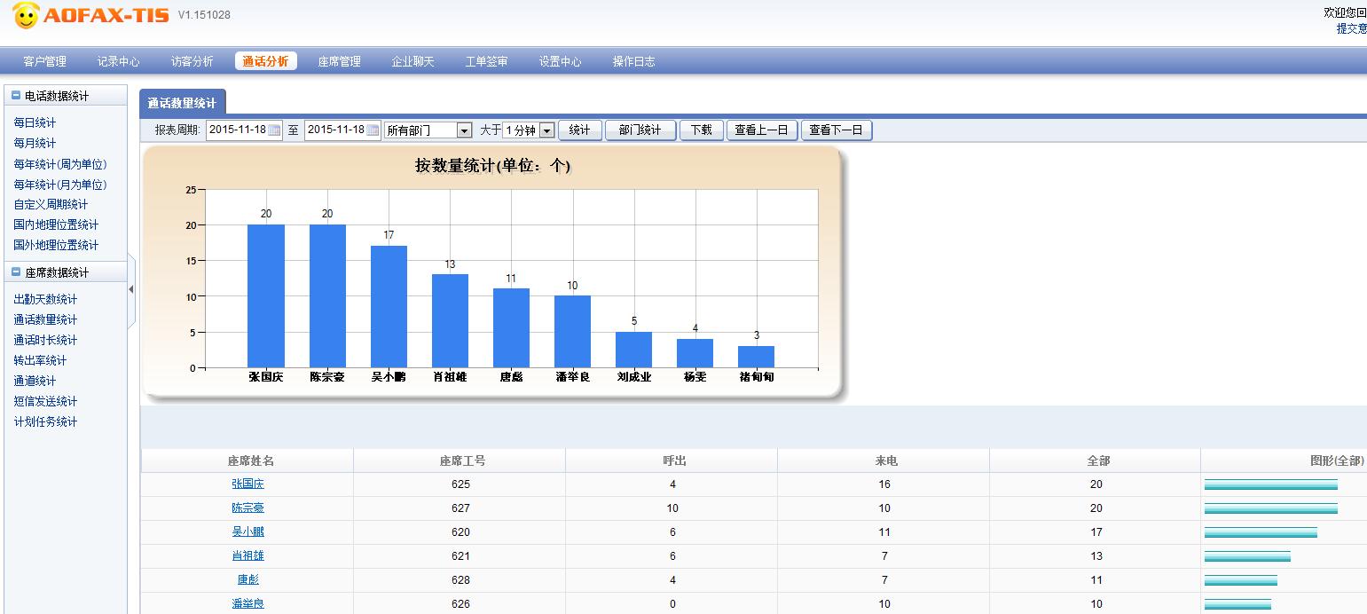This screenshot has height=614, width=1367.
Task: Collapse the 座席数据统计 section via minus icon
Action: tap(16, 272)
